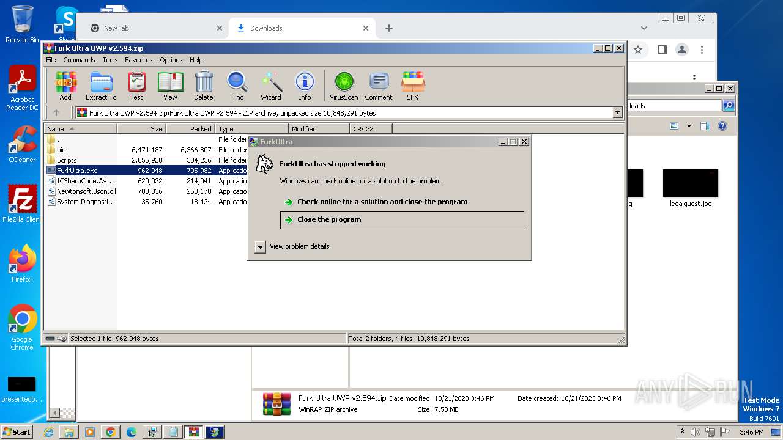
Task: Open the View tool in WinRAR
Action: tap(170, 86)
